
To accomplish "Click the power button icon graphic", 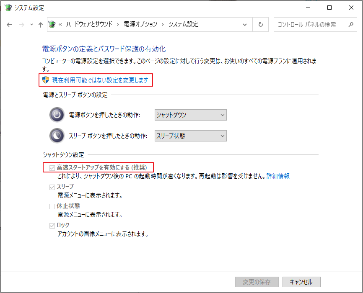I will point(57,115).
